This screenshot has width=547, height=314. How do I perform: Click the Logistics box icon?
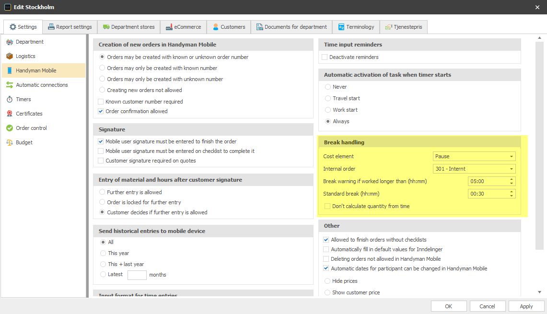coord(10,56)
